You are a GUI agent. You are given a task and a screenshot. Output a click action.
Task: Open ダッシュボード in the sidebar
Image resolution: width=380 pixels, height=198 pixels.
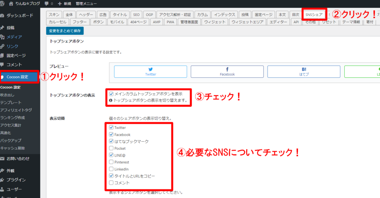(19, 15)
